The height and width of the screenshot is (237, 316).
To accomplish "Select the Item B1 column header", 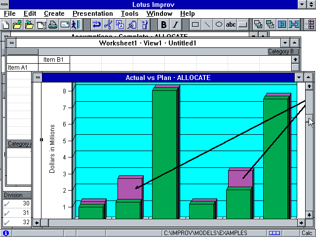I will pyautogui.click(x=54, y=60).
